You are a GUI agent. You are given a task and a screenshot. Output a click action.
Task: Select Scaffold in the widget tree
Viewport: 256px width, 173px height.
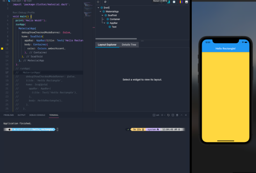point(112,15)
